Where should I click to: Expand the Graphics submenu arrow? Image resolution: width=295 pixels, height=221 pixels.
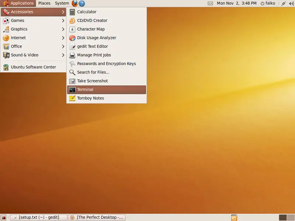click(63, 29)
